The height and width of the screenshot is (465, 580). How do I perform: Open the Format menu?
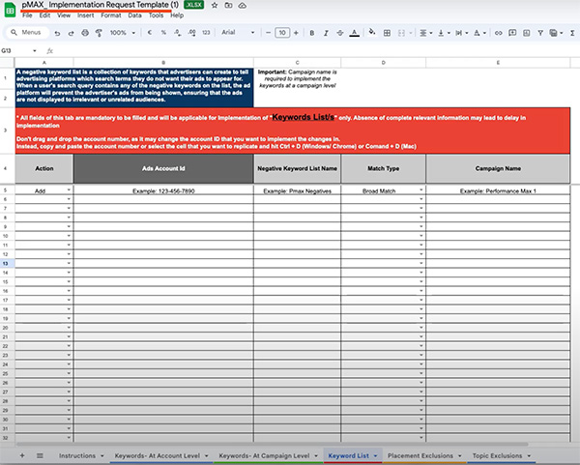tap(111, 15)
